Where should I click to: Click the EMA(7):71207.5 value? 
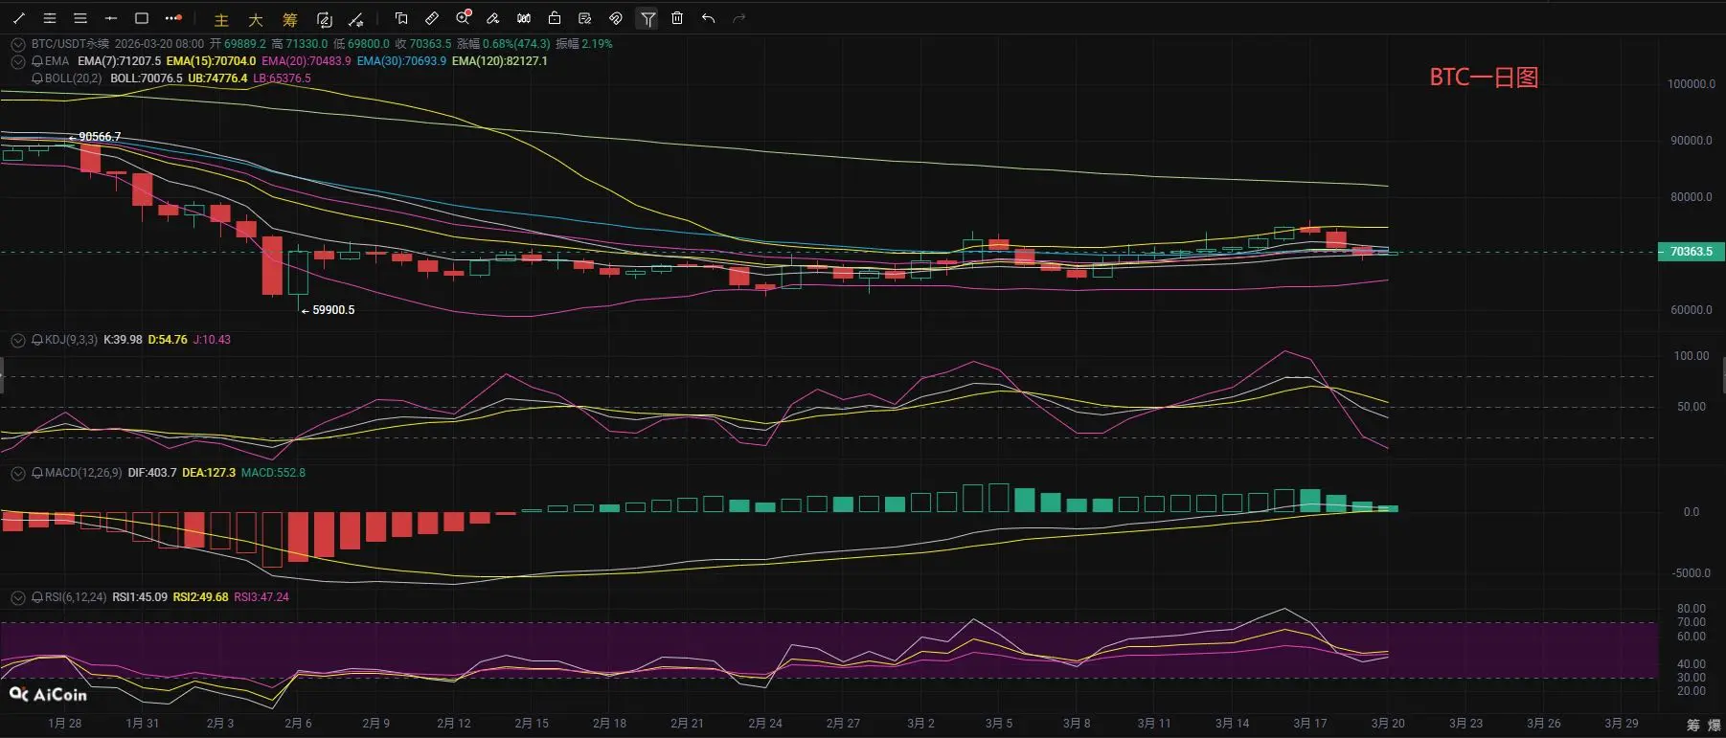pyautogui.click(x=119, y=61)
